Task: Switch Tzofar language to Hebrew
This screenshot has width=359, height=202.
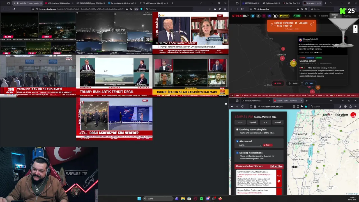Action: coord(240,122)
